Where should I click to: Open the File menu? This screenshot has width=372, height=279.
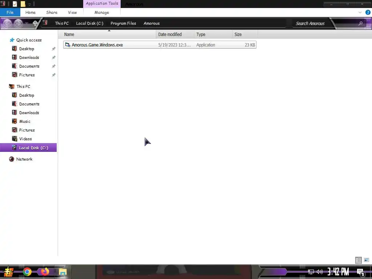pos(10,12)
